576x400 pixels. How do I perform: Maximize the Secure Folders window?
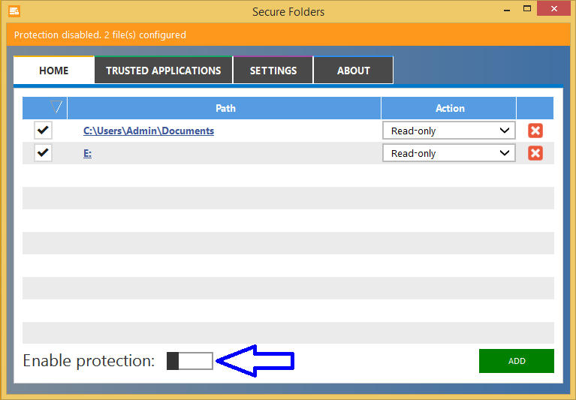(527, 9)
